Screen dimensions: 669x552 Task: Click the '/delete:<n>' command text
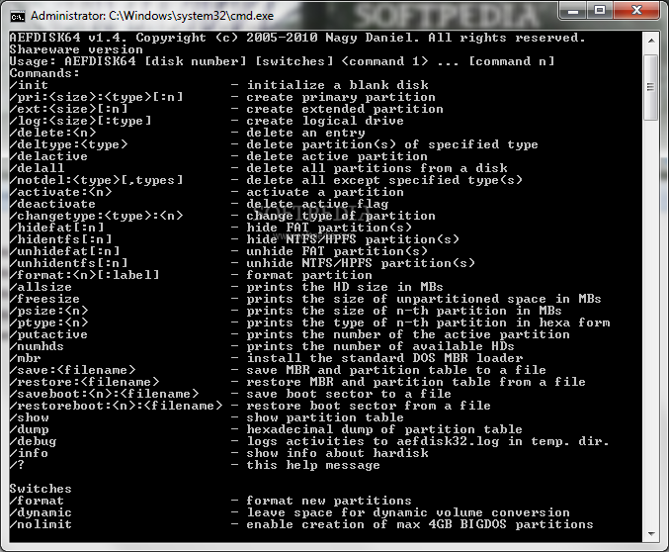point(53,133)
